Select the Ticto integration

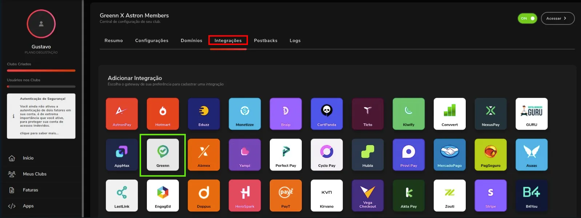(368, 114)
